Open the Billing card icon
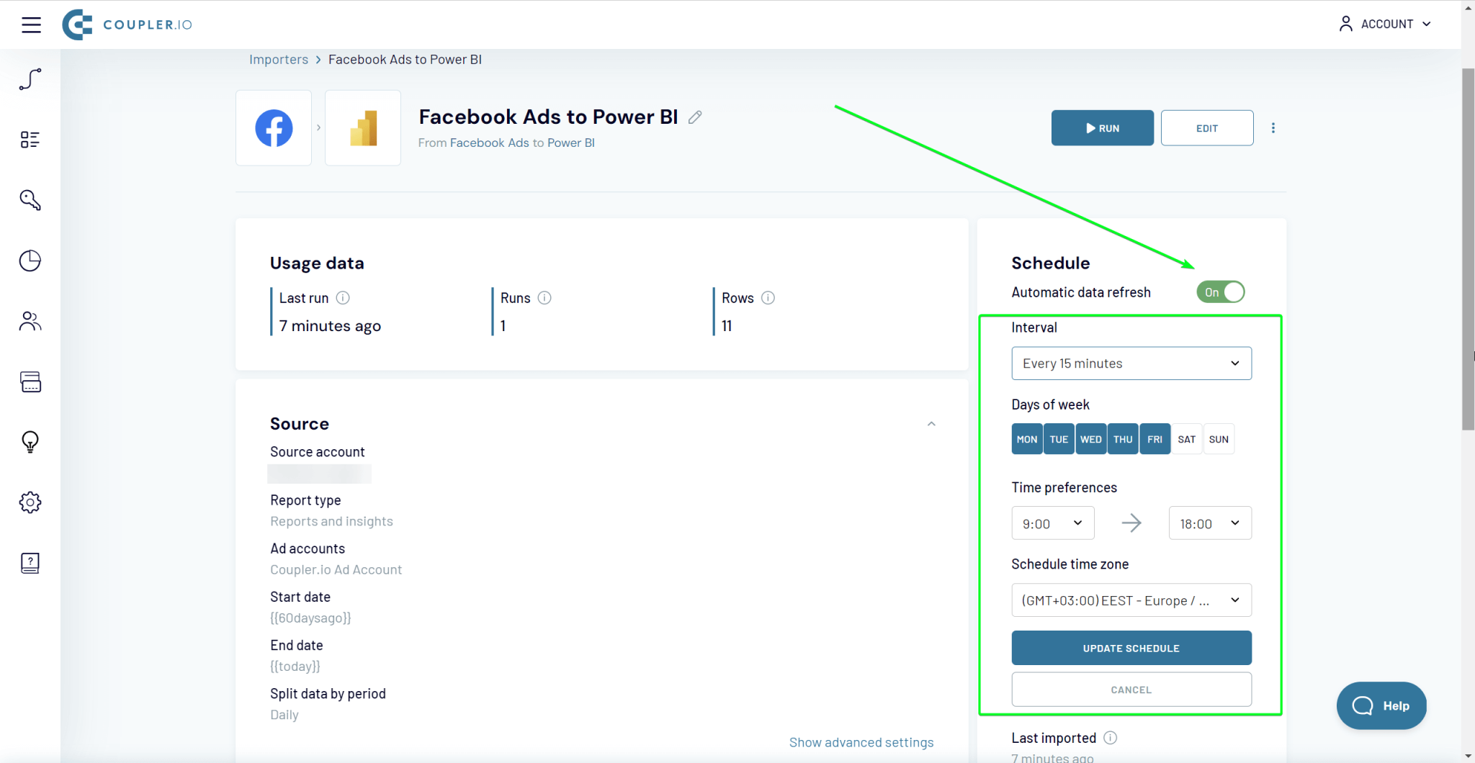Image resolution: width=1475 pixels, height=763 pixels. click(30, 381)
